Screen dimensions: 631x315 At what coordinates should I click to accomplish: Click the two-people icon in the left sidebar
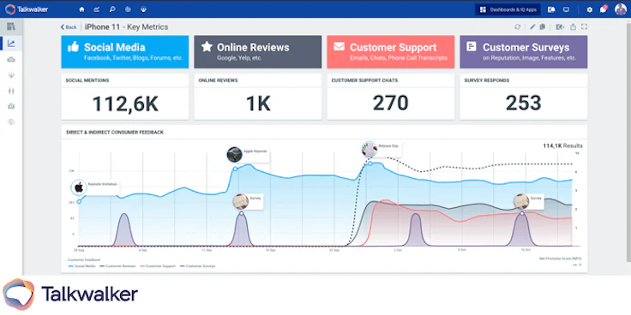point(11,91)
